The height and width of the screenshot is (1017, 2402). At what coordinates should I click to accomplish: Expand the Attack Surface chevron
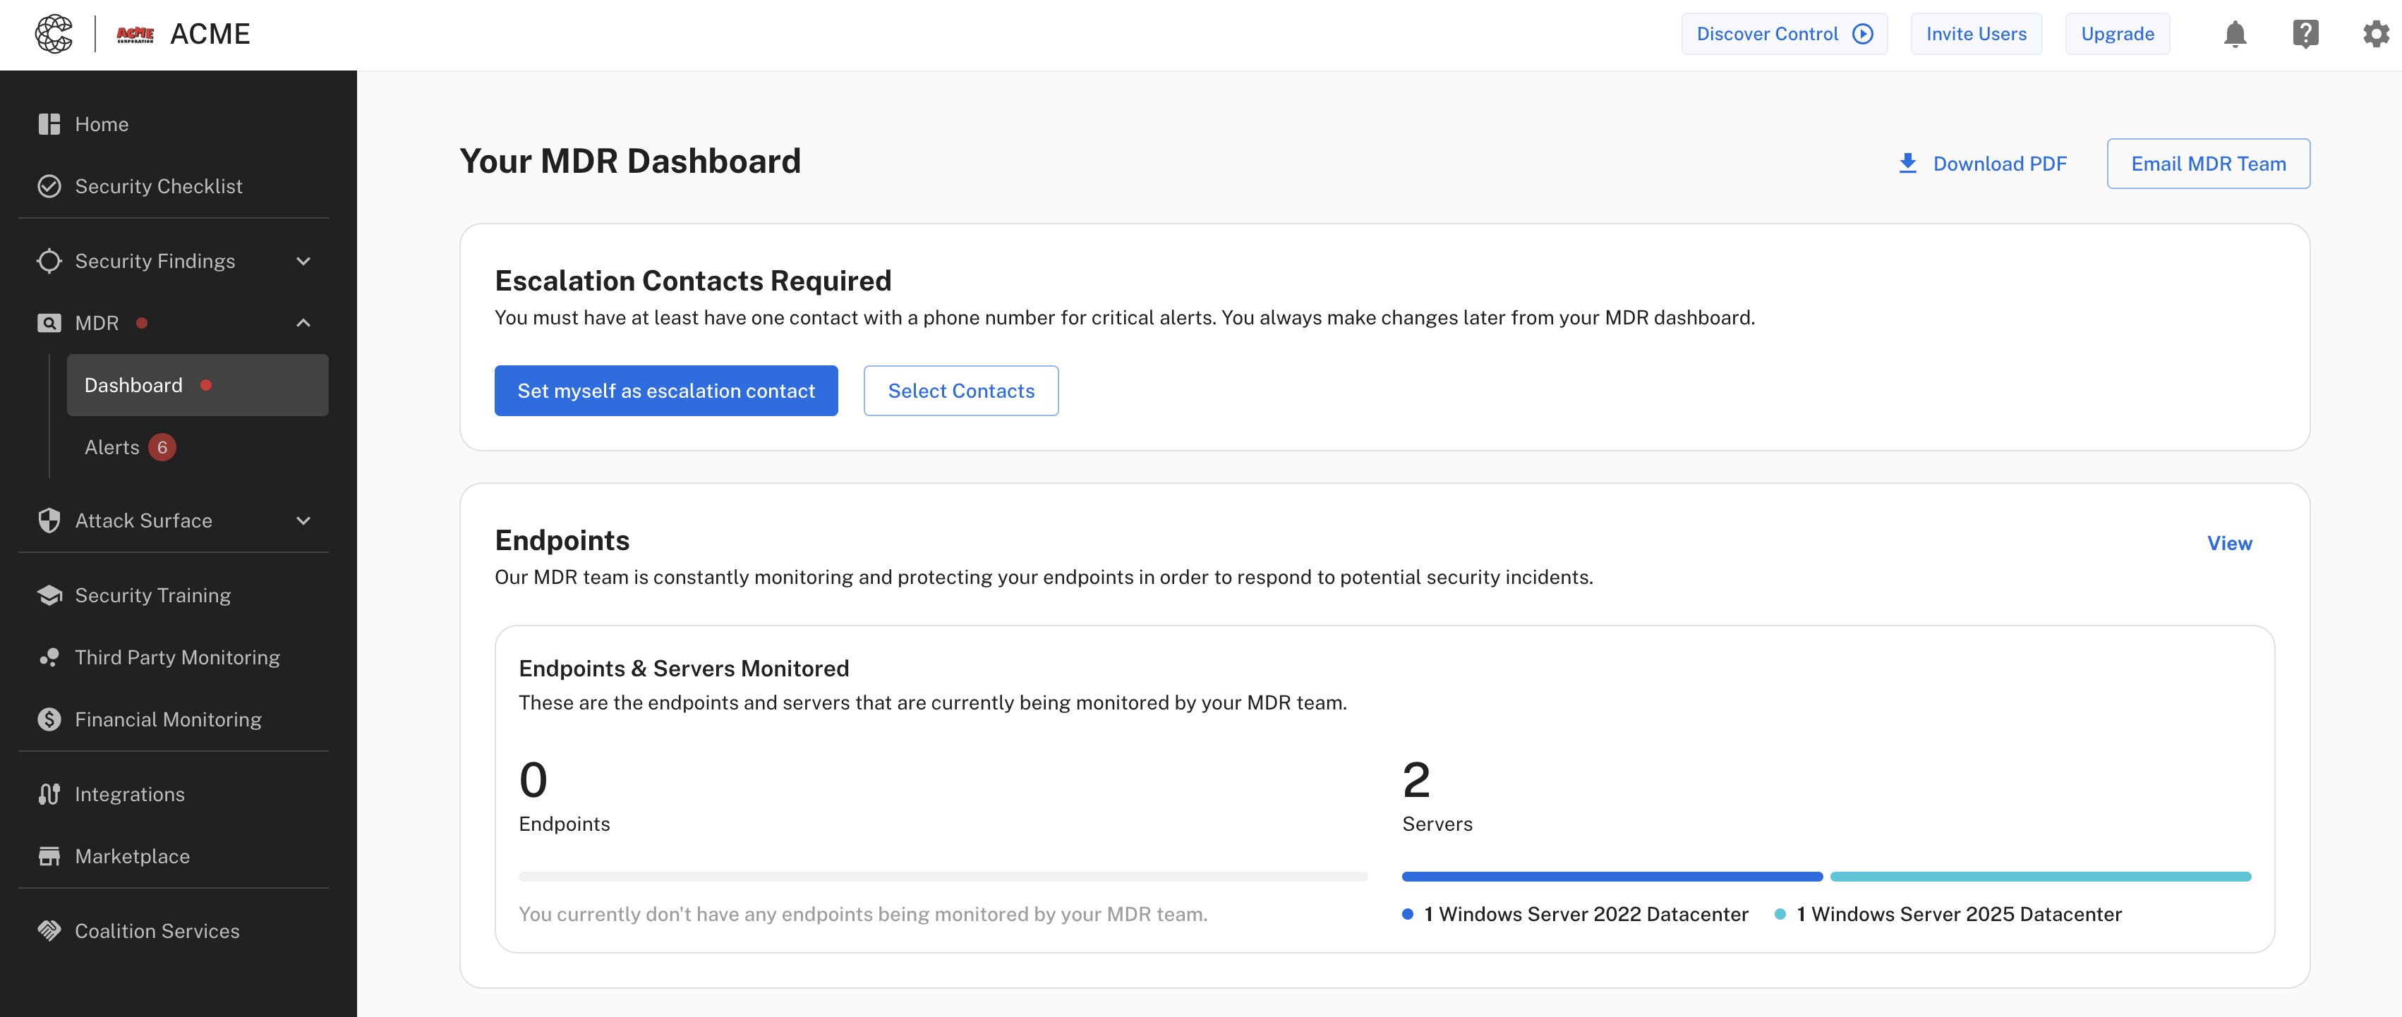pyautogui.click(x=303, y=520)
